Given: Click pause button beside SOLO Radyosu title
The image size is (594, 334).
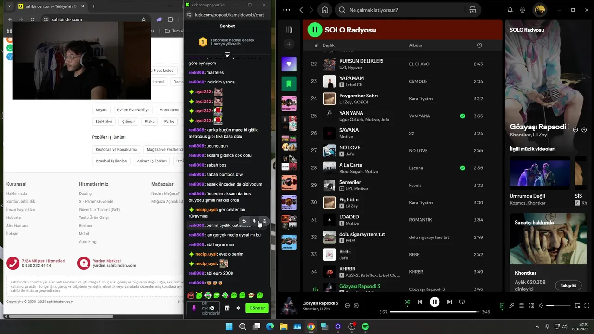Looking at the screenshot, I should click(315, 30).
